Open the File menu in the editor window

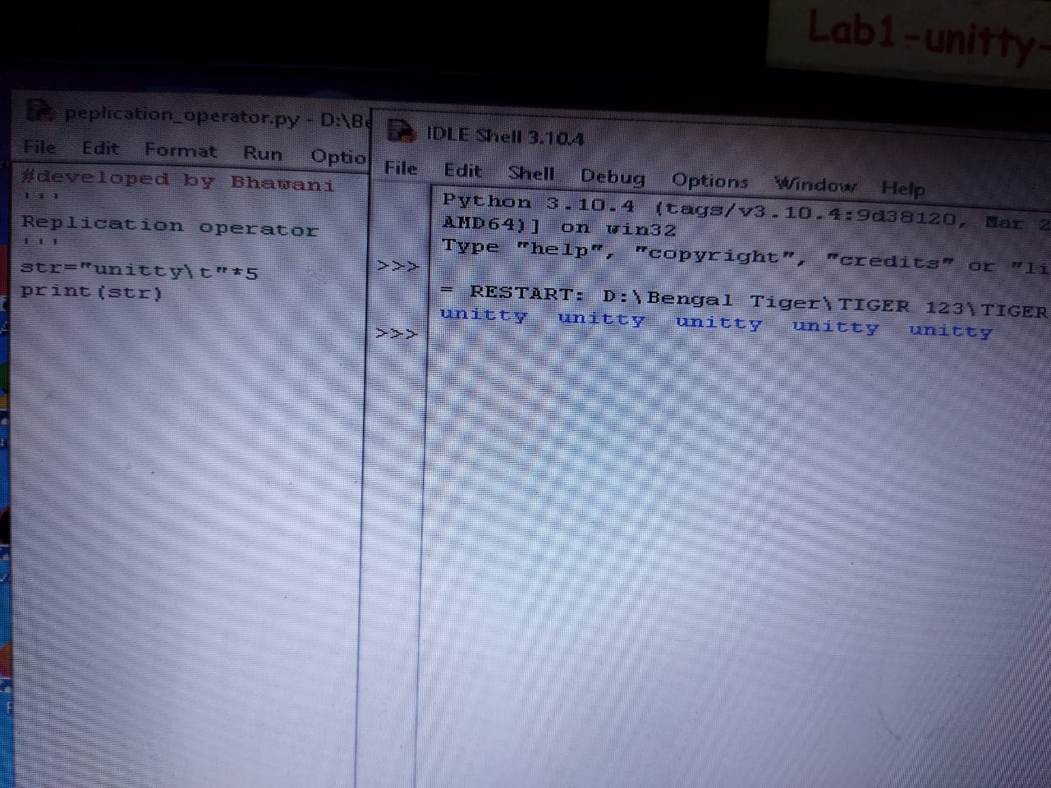[x=39, y=148]
